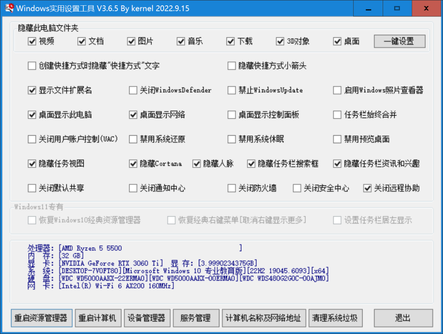Check 禁用预览桌面 option
Image resolution: width=443 pixels, height=334 pixels.
tap(337, 139)
